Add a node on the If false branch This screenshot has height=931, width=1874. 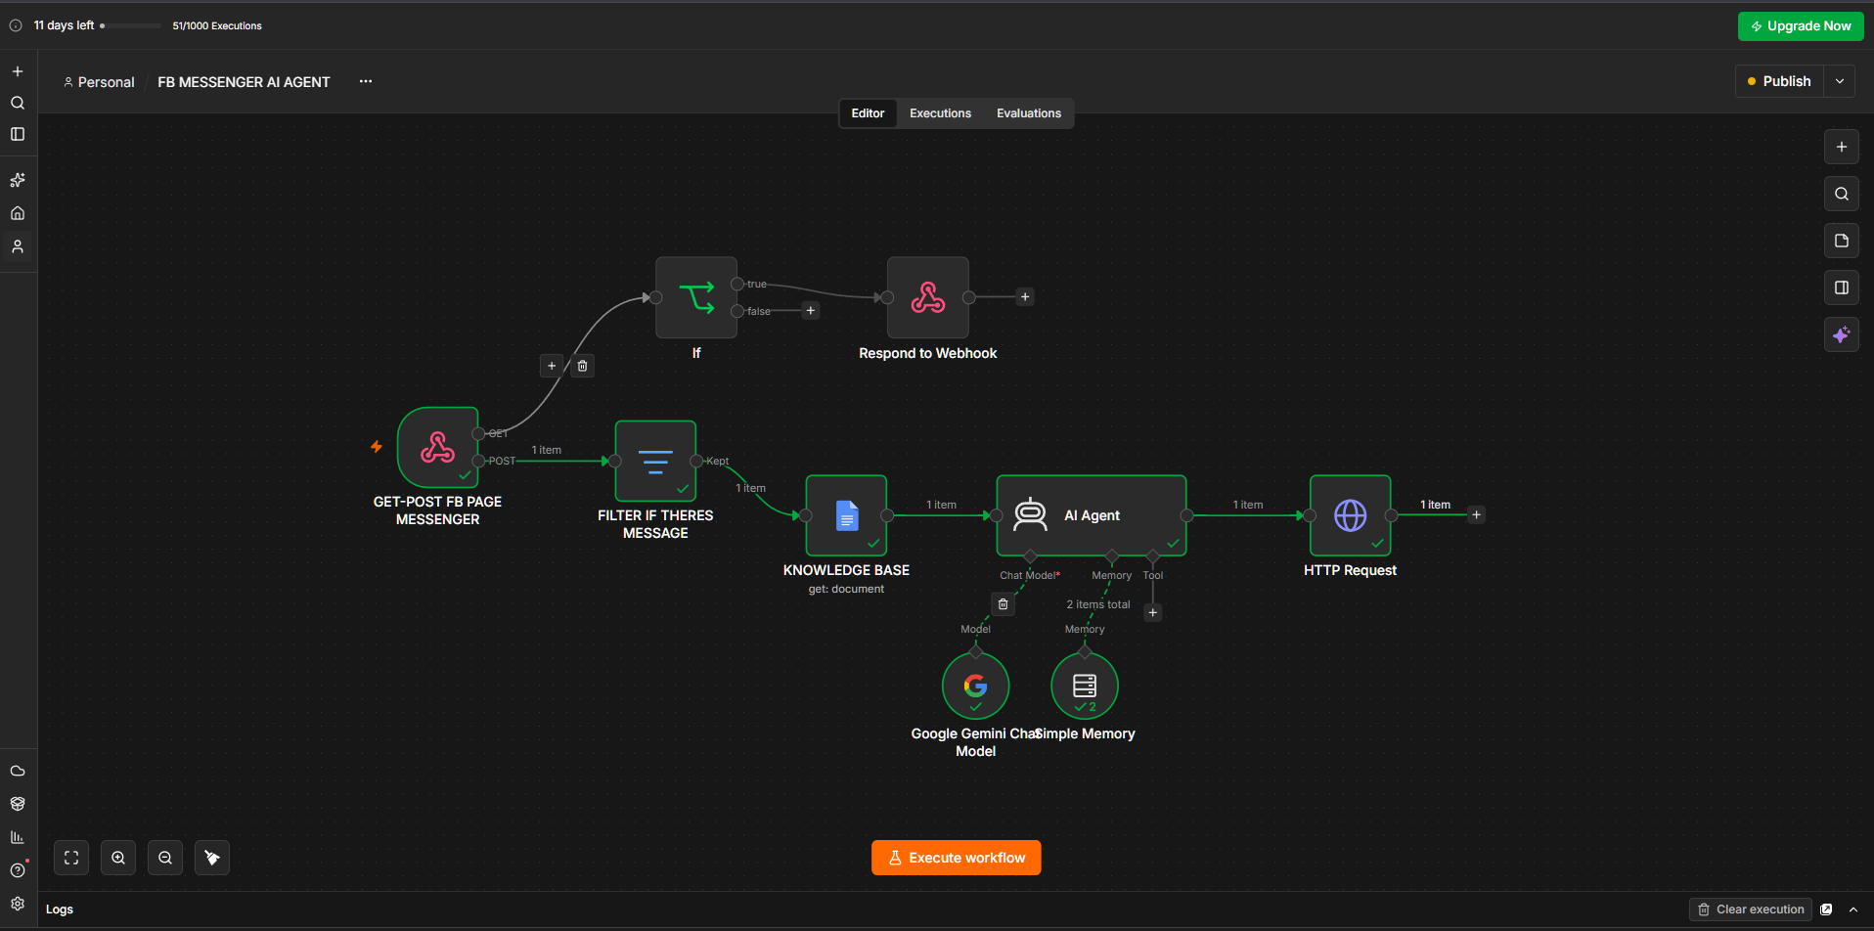(811, 311)
